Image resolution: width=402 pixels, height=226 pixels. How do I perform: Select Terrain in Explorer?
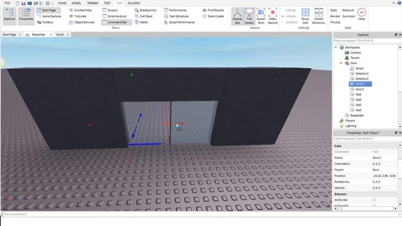coord(355,58)
